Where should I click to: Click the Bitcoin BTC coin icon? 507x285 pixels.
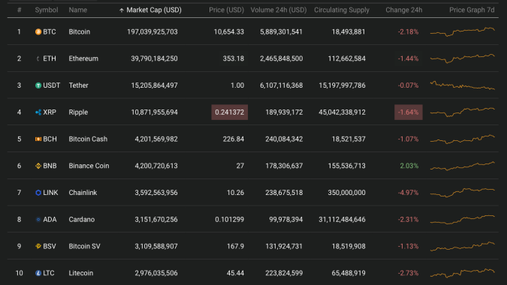click(38, 31)
